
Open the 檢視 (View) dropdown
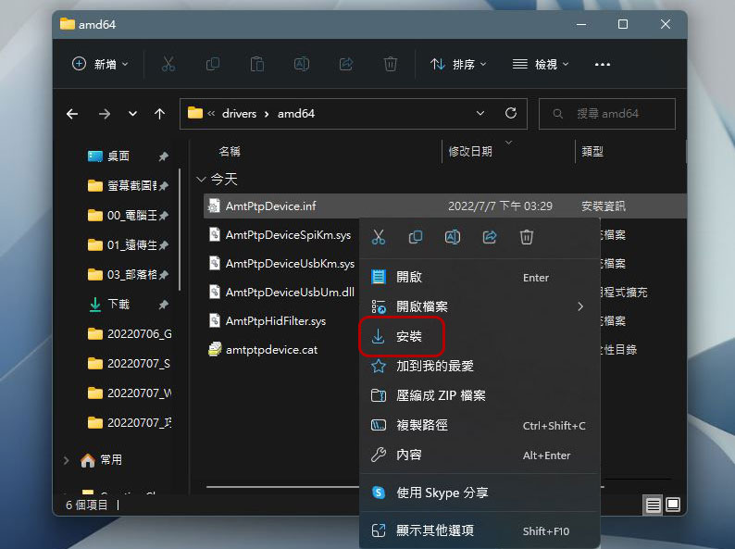[x=541, y=64]
